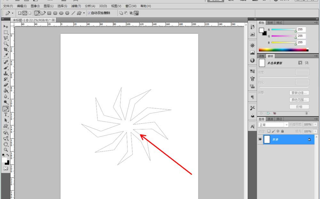Viewport: 320px width, 199px height.
Task: Choose the Ellipse shape in the options bar
Action: click(x=61, y=13)
